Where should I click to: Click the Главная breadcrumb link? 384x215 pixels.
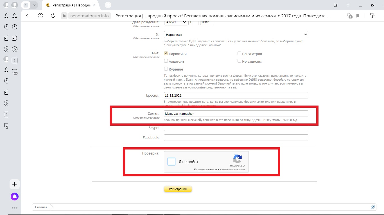pos(41,207)
